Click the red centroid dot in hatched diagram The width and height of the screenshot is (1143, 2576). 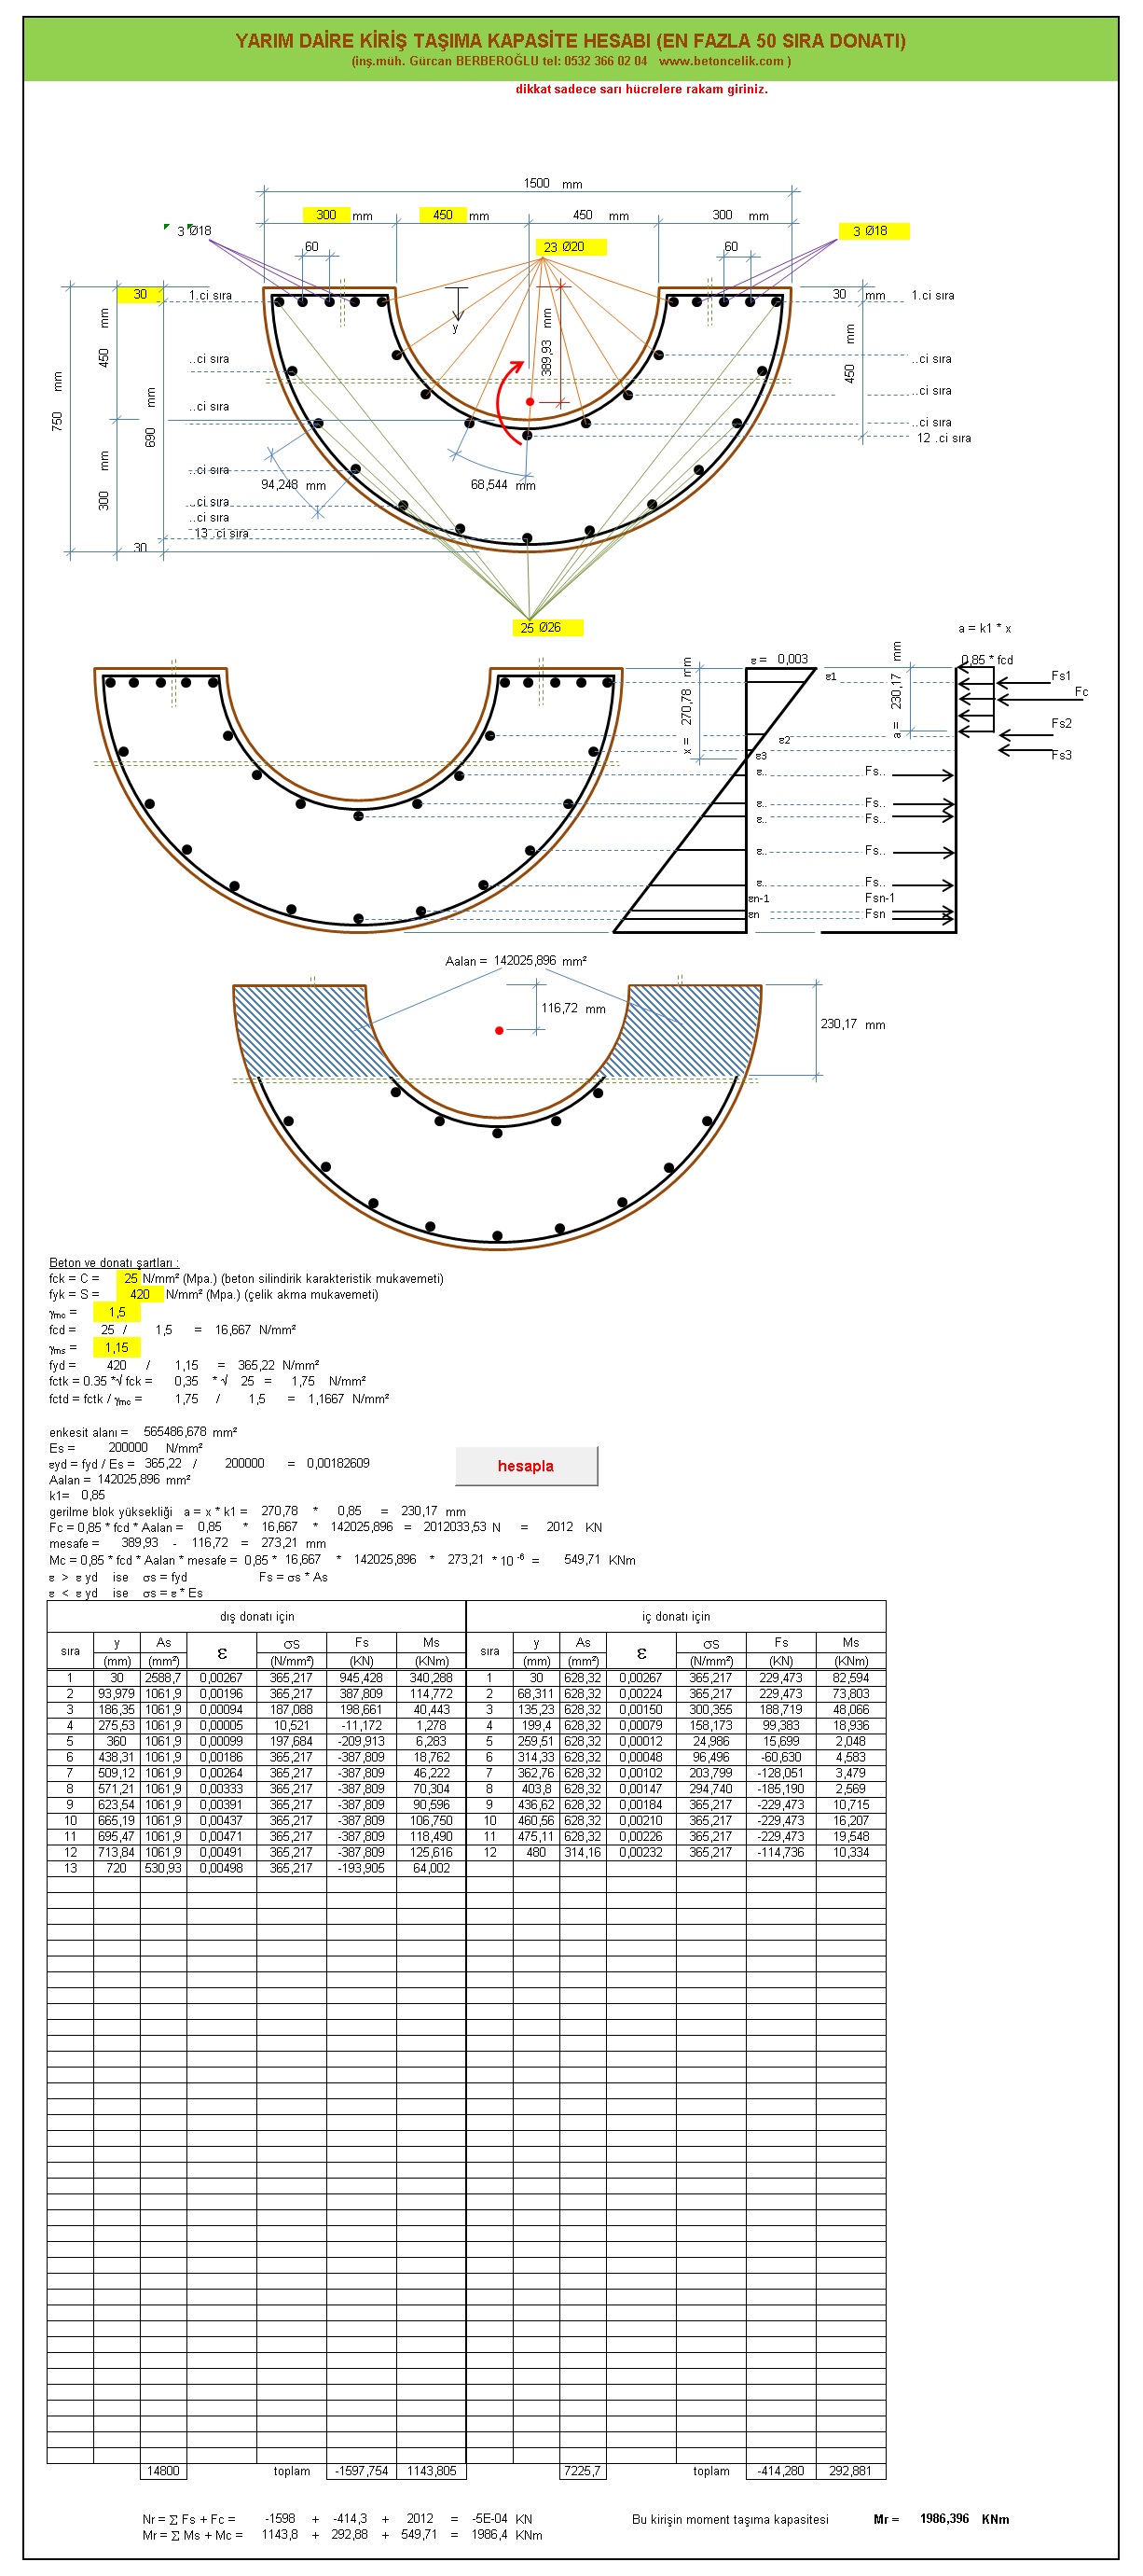tap(499, 1030)
